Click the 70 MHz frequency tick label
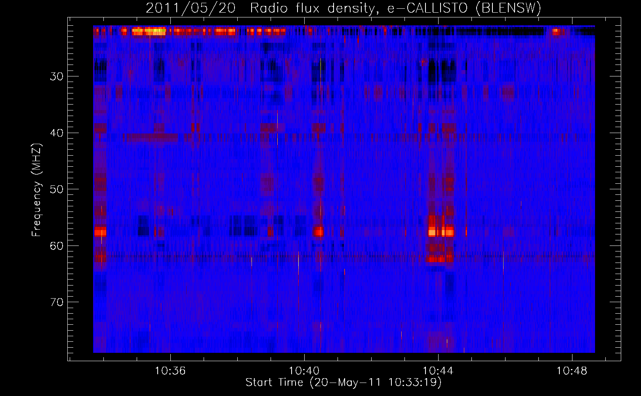Screen dimensions: 641x396 (57, 302)
